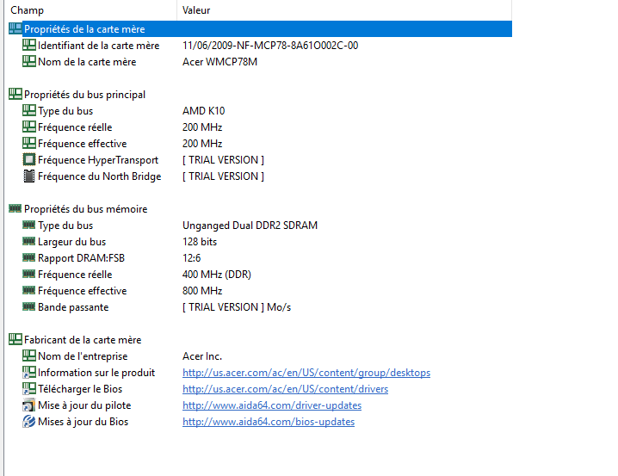Open the aida64 bios-updates link
Screen dimensions: 618x476
[268, 422]
